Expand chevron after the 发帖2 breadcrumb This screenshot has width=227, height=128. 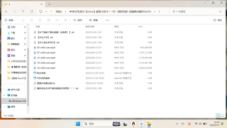coord(66,12)
